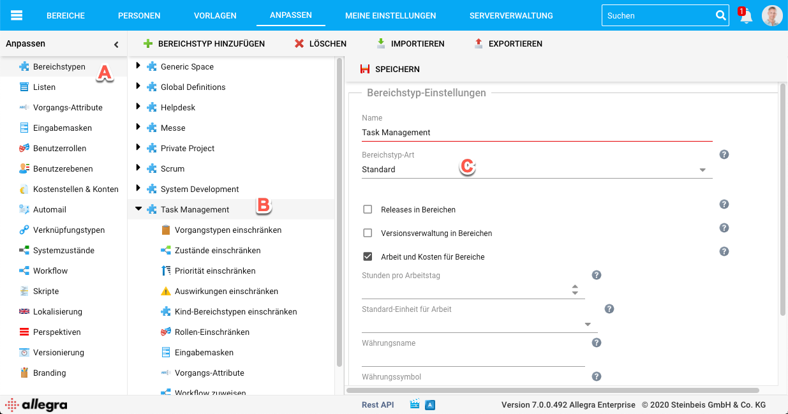
Task: Check Versionsverwaltung in Bereichen
Action: 368,233
